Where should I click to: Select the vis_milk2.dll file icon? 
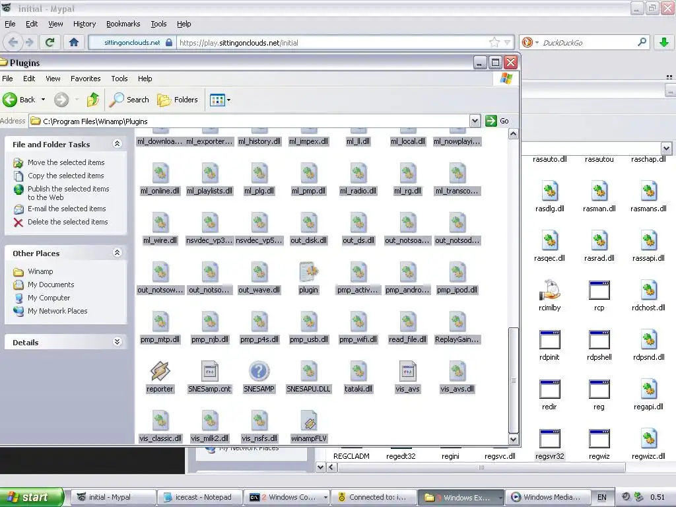point(209,421)
